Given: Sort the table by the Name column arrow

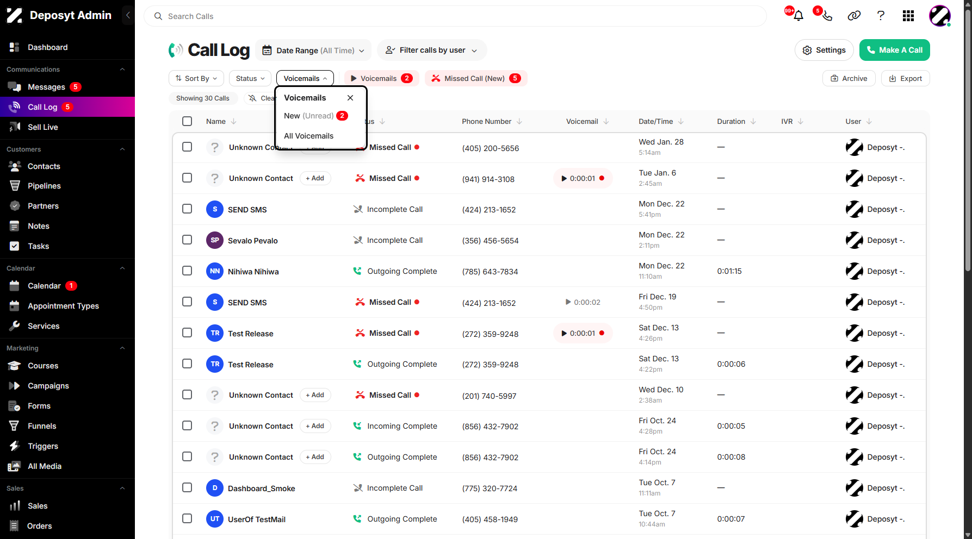Looking at the screenshot, I should (234, 121).
